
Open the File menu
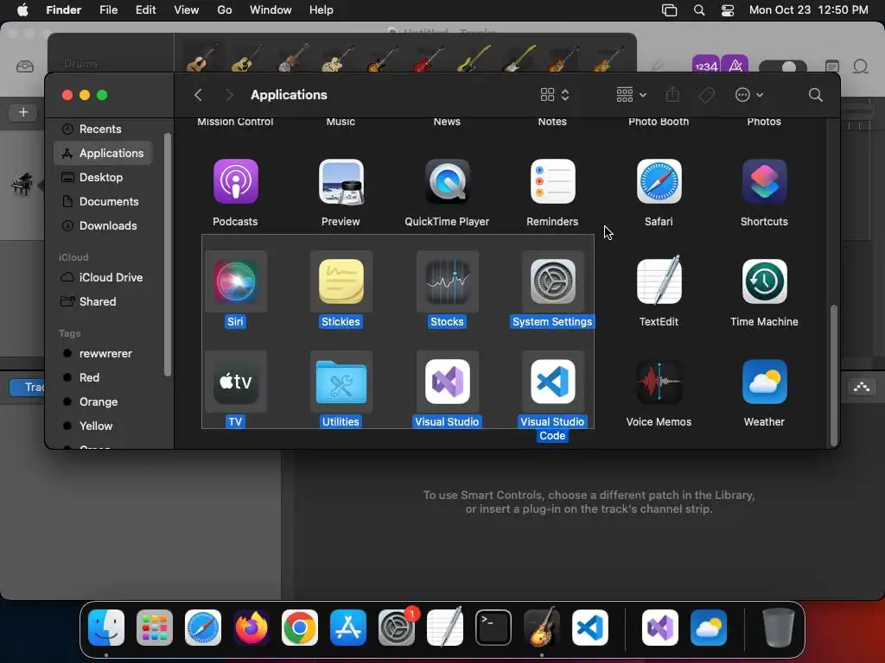[x=108, y=10]
